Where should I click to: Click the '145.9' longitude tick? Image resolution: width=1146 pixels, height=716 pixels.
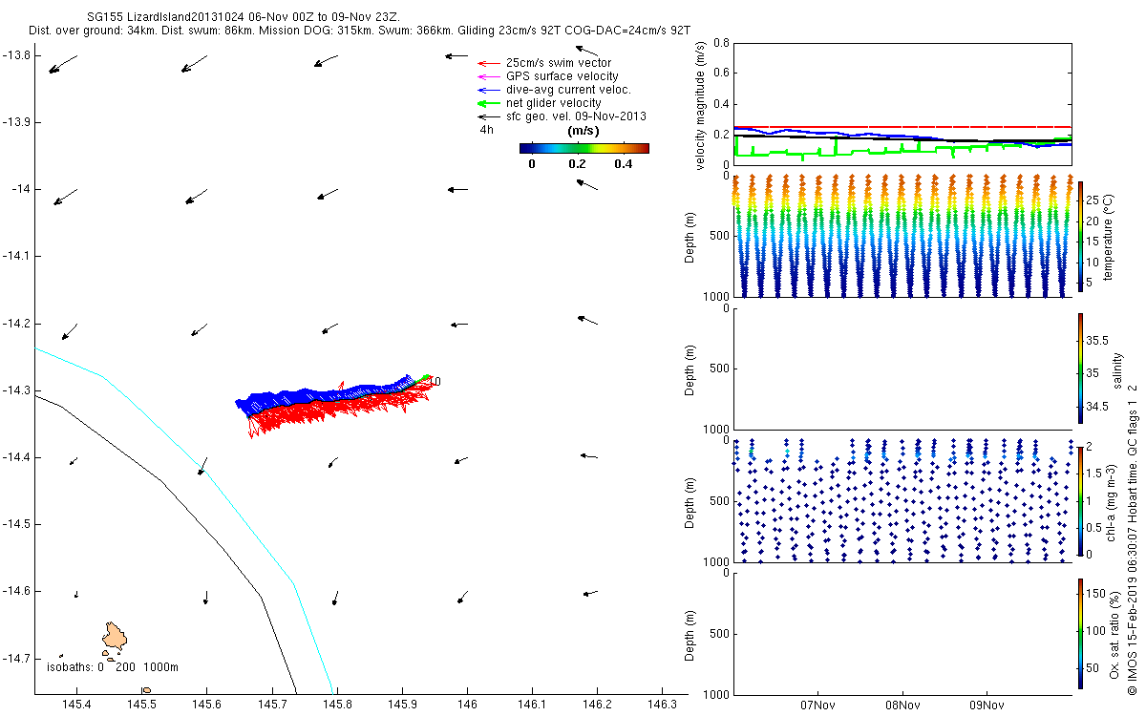(x=401, y=705)
